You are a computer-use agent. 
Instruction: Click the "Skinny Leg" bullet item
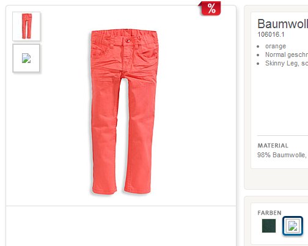click(287, 63)
